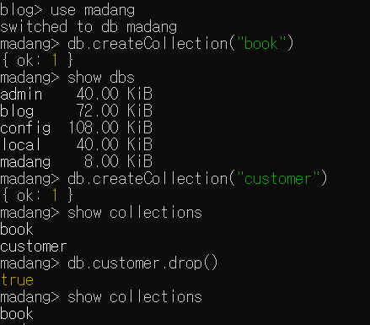Click the "switched to db madang" output line

tap(88, 27)
